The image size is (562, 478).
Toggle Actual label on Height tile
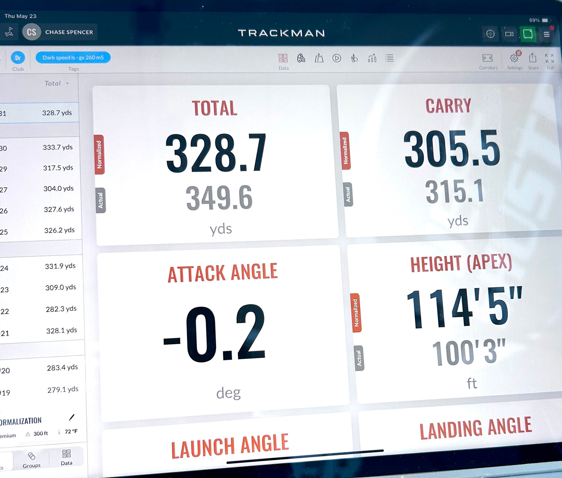(x=359, y=358)
